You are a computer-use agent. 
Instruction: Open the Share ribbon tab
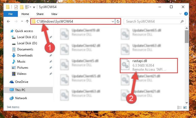(x=40, y=14)
